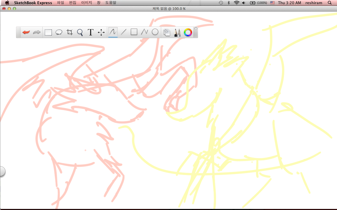Screen dimensions: 337x210
Task: Click the Bluetooth status icon
Action: tap(229, 3)
